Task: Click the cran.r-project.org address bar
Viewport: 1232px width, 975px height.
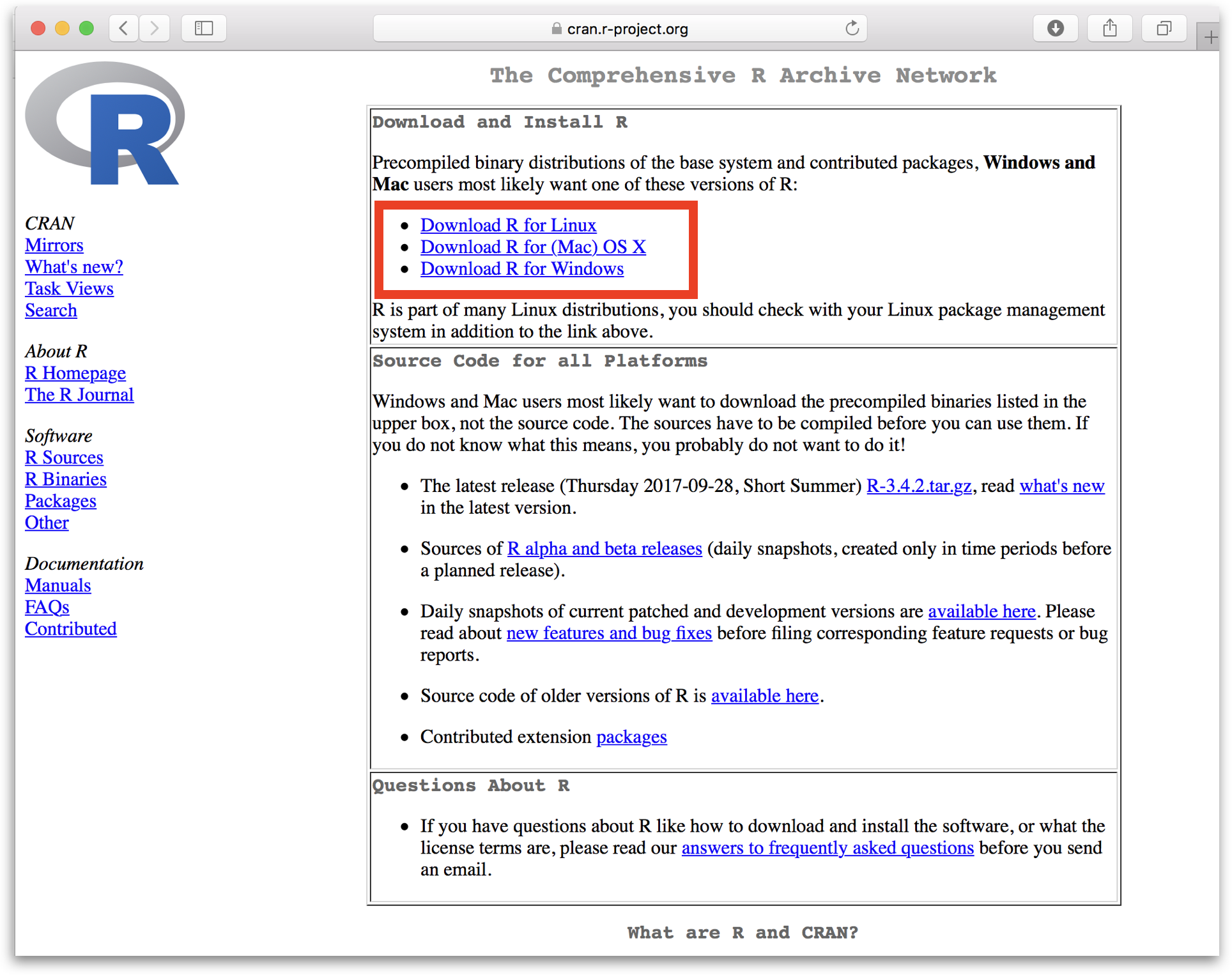Action: pos(620,29)
